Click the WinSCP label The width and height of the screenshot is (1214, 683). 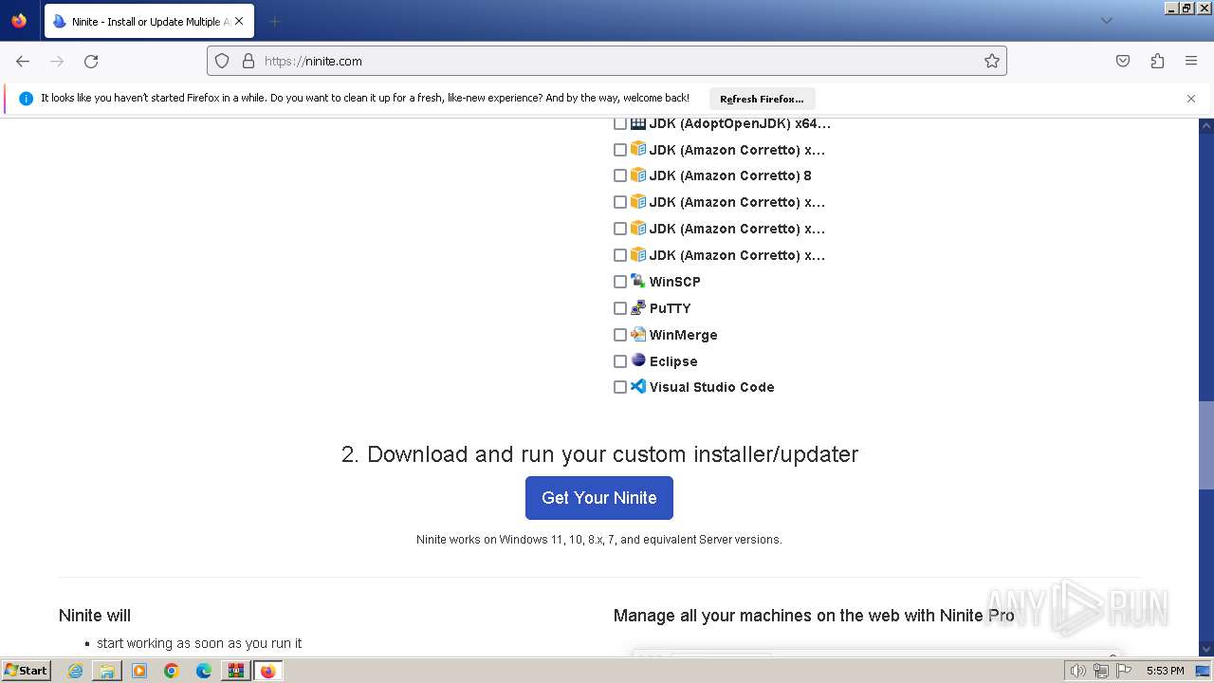coord(674,282)
